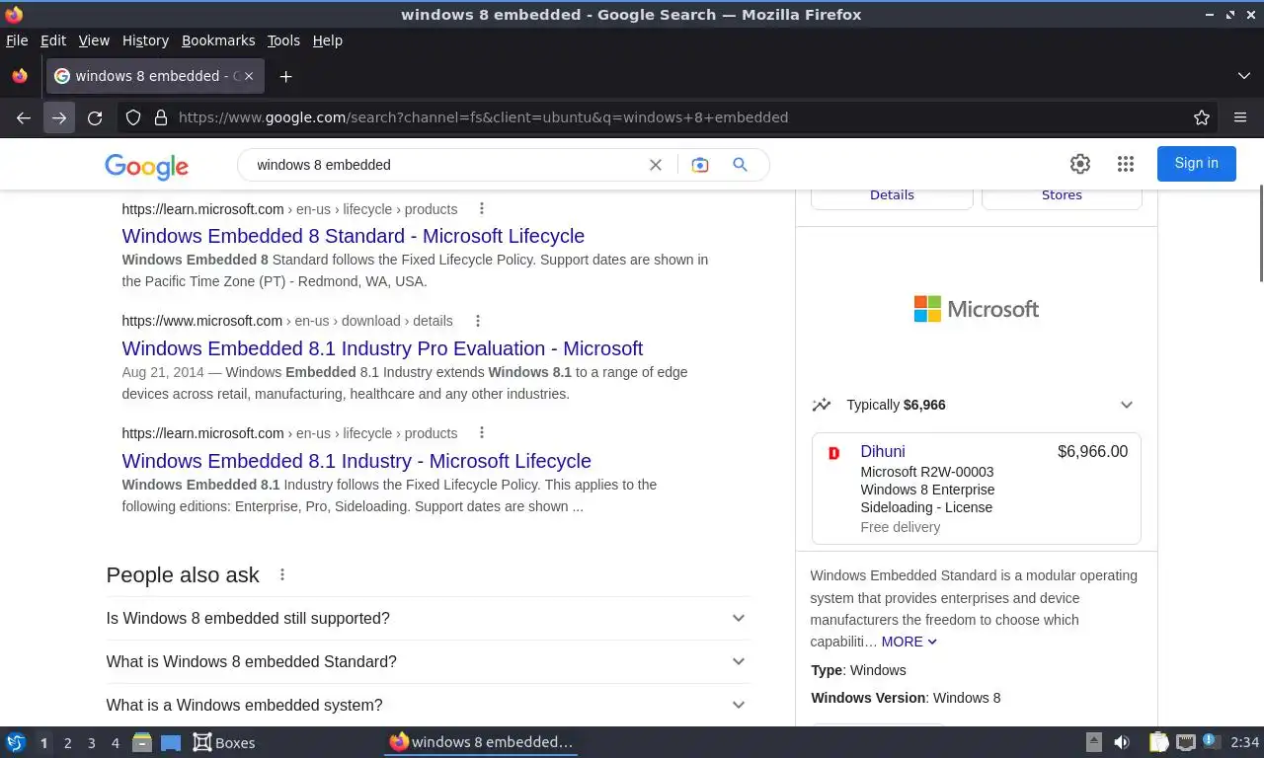Open the View menu
1264x758 pixels.
point(94,40)
